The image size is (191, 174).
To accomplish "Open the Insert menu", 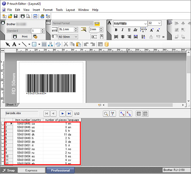I will coord(36,10).
